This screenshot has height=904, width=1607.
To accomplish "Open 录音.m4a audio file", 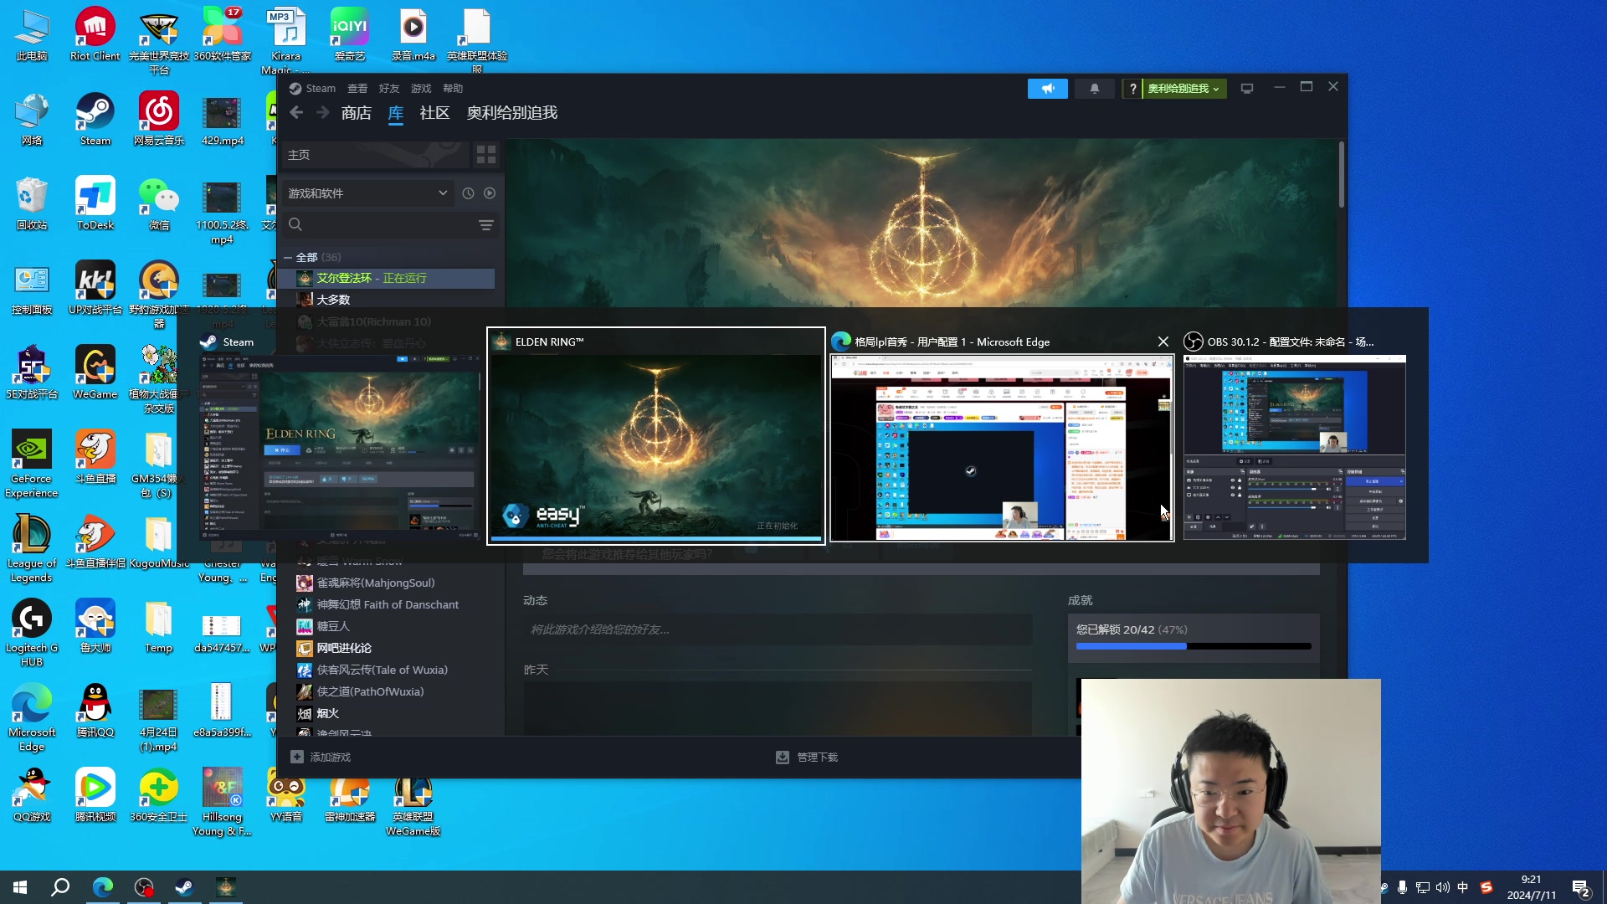I will coord(413,34).
